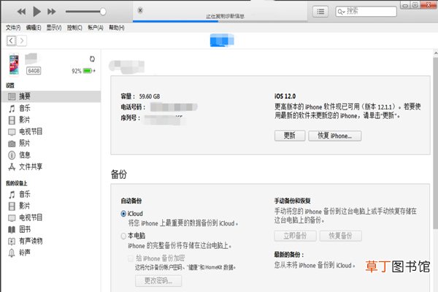Click the book icon beside 图书
The height and width of the screenshot is (292, 438).
click(12, 230)
